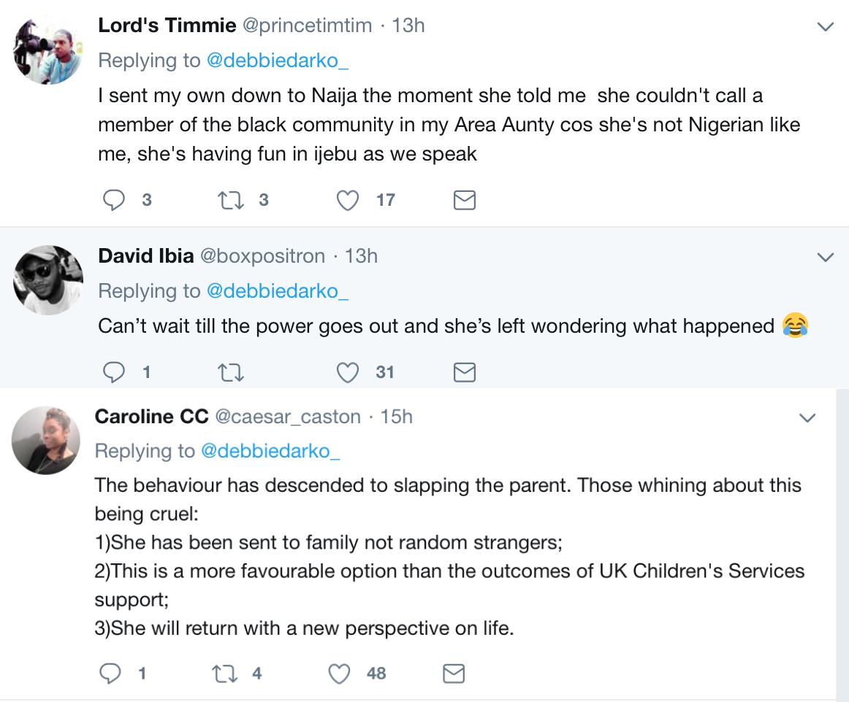Send Lord's Timmie's tweet via direct message
Image resolution: width=849 pixels, height=702 pixels.
coord(465,200)
